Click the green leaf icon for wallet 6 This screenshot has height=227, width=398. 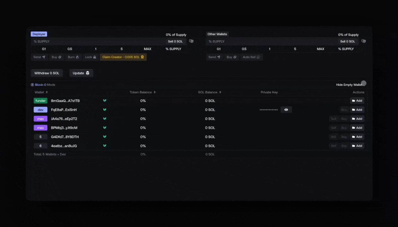(x=105, y=146)
